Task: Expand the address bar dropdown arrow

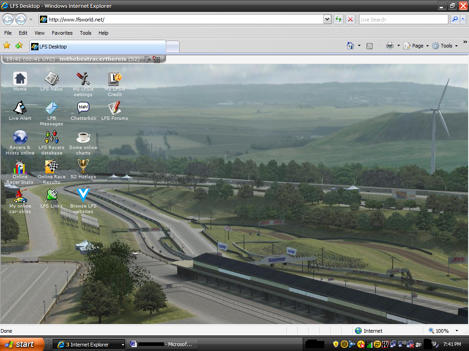Action: click(327, 19)
